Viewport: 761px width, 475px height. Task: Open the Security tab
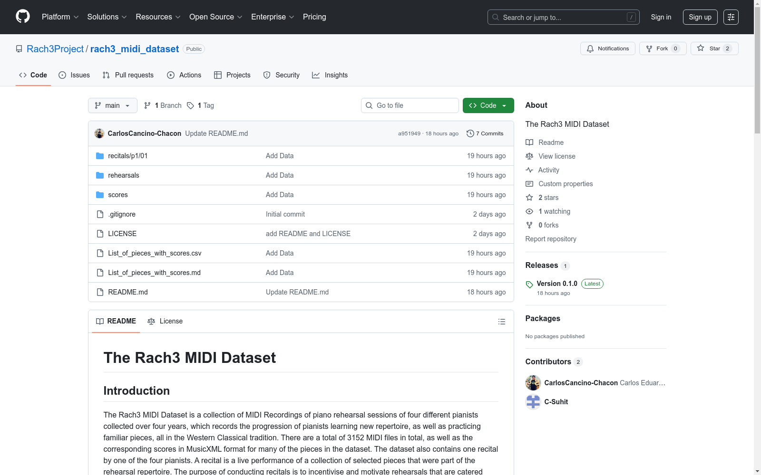tap(282, 75)
